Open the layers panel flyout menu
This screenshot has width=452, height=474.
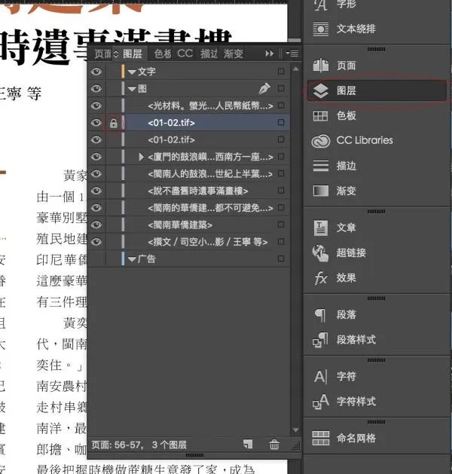[x=292, y=54]
